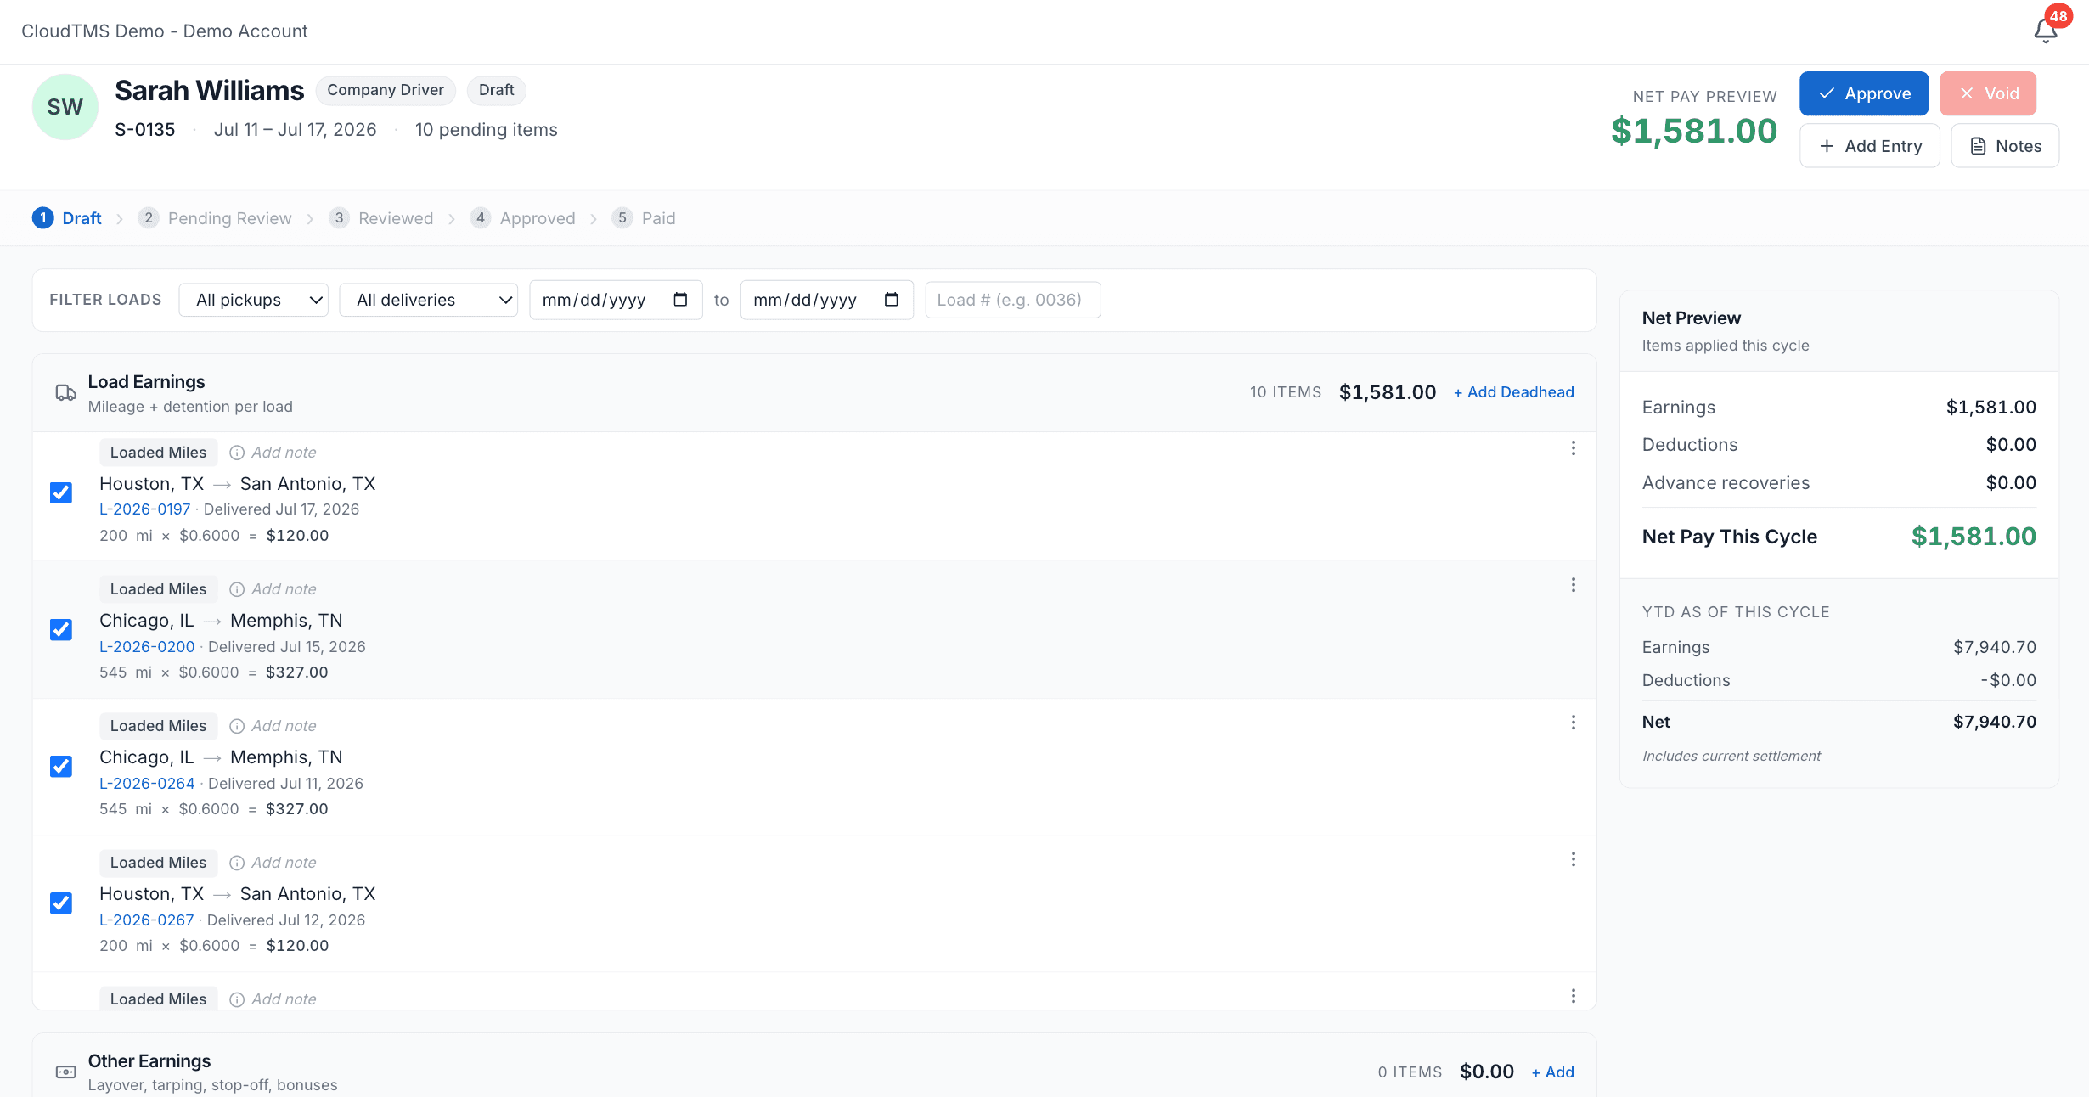
Task: Expand the All pickups dropdown
Action: 254,300
